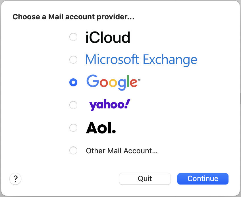Click the 'Choose a Mail account provider' heading
The height and width of the screenshot is (197, 241).
pos(74,17)
